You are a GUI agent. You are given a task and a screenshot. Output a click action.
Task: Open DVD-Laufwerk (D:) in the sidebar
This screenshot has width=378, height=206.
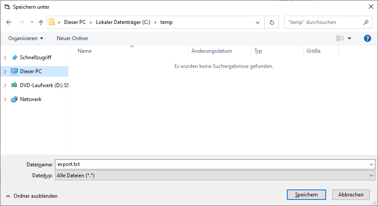pyautogui.click(x=44, y=85)
